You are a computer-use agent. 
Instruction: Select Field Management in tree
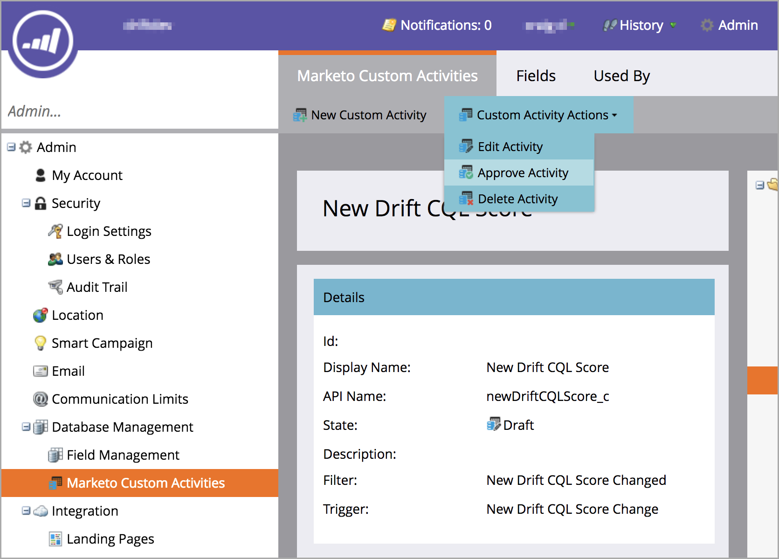point(123,455)
